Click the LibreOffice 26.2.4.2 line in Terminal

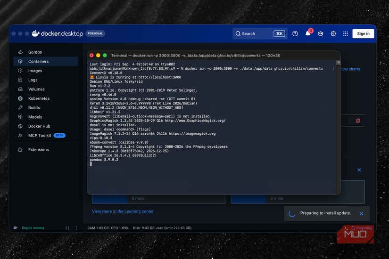click(x=123, y=155)
